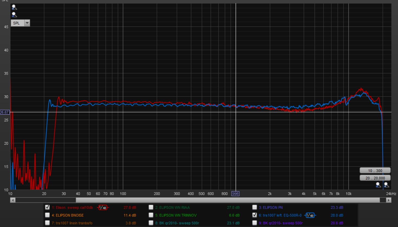Click the 24kHz frequency axis end label
Image resolution: width=398 pixels, height=227 pixels.
(391, 194)
